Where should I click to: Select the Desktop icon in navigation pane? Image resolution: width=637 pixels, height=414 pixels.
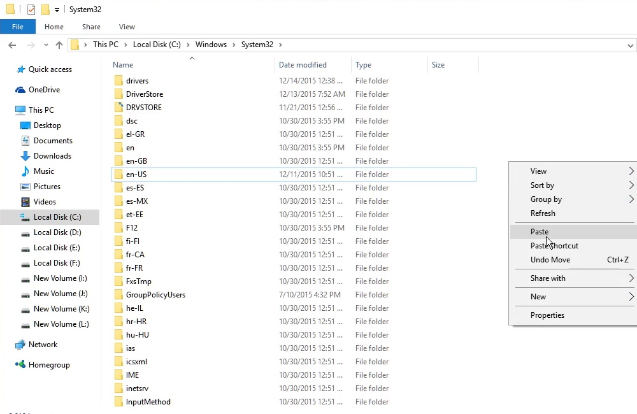click(25, 125)
